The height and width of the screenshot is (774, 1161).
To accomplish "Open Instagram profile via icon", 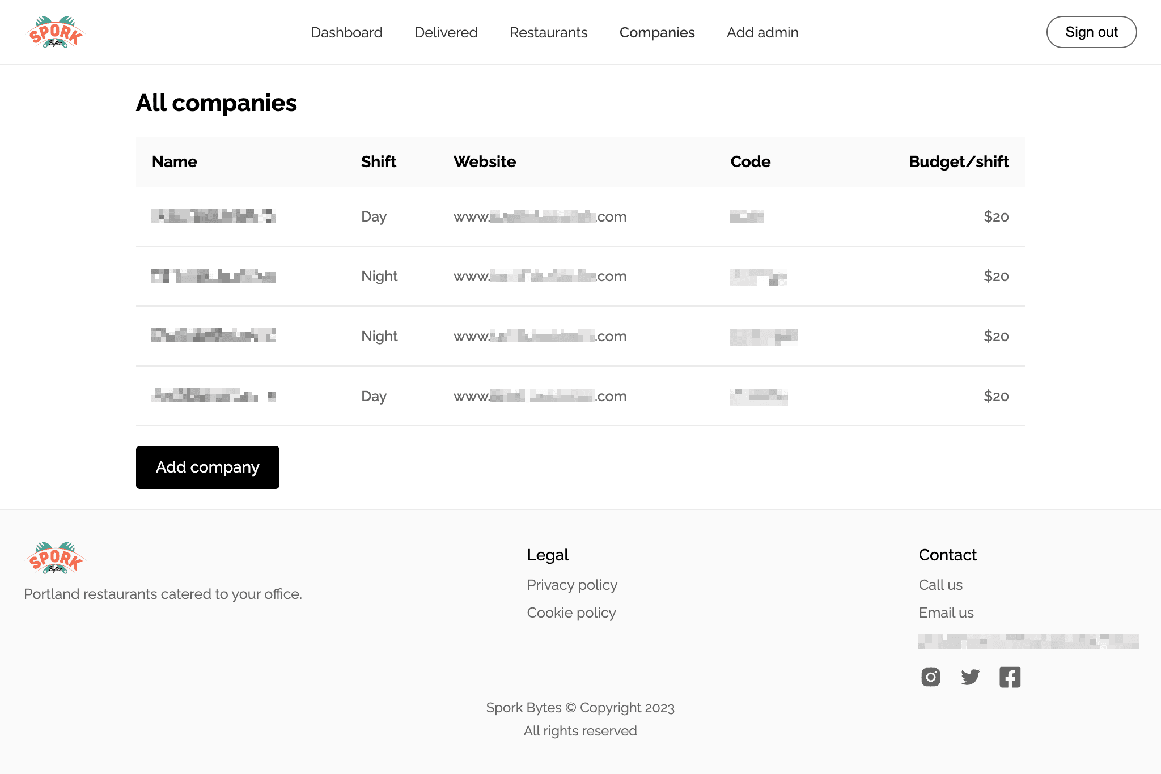I will 930,677.
